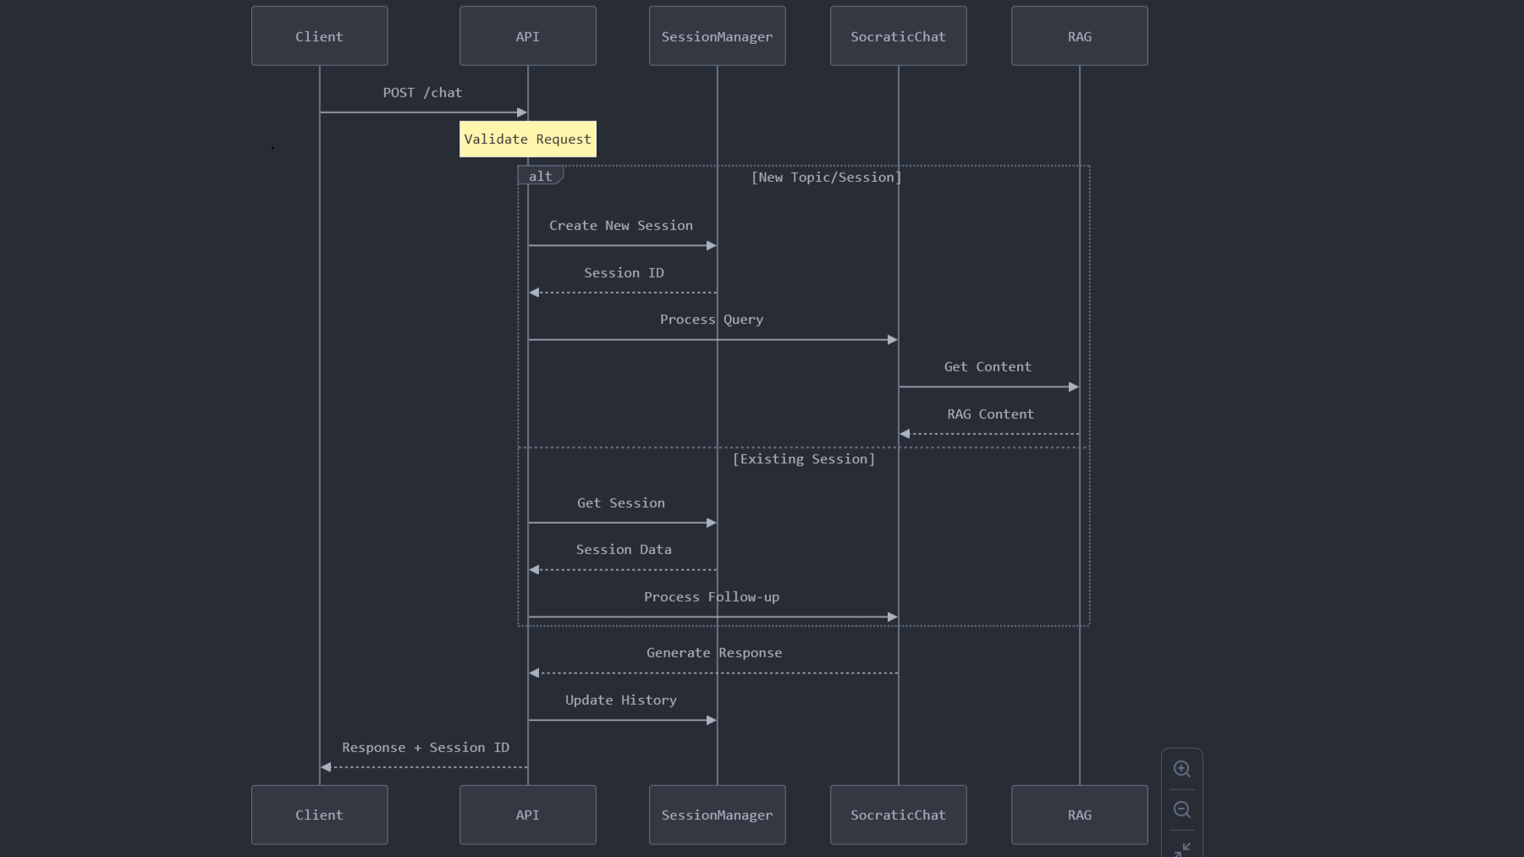Click the collapse arrows icon below zoom
Image resolution: width=1524 pixels, height=857 pixels.
[1182, 849]
